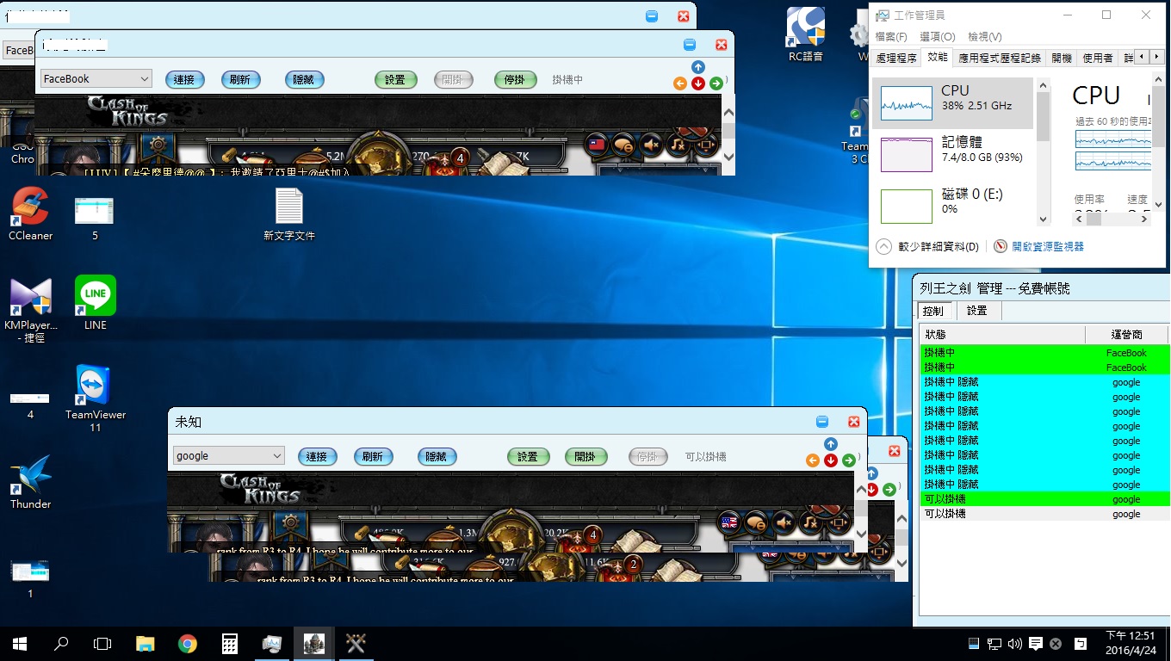Image resolution: width=1171 pixels, height=661 pixels.
Task: Open File Explorer from taskbar
Action: click(x=145, y=644)
